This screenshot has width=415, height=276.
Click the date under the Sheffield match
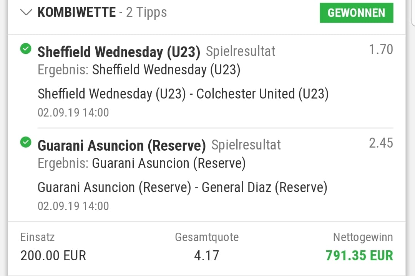(x=73, y=112)
